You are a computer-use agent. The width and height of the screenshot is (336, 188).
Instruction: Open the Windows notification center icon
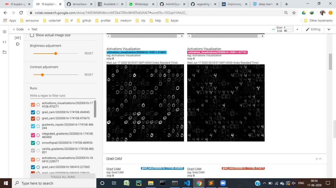pos(328,183)
